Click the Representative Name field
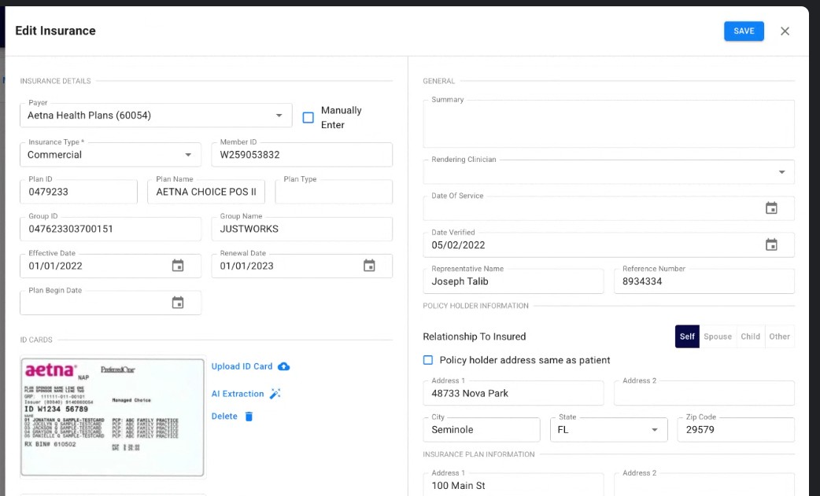The width and height of the screenshot is (820, 496). coord(513,281)
